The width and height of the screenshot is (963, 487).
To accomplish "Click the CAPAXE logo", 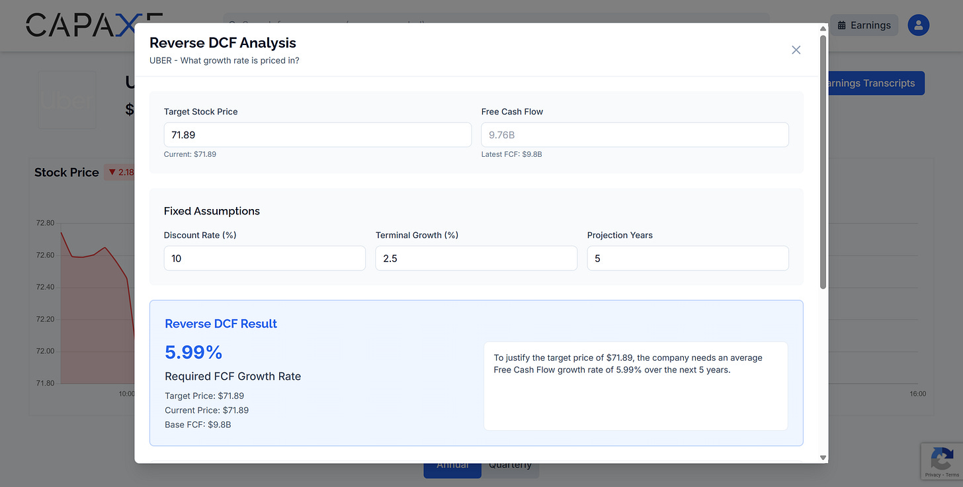I will point(94,25).
